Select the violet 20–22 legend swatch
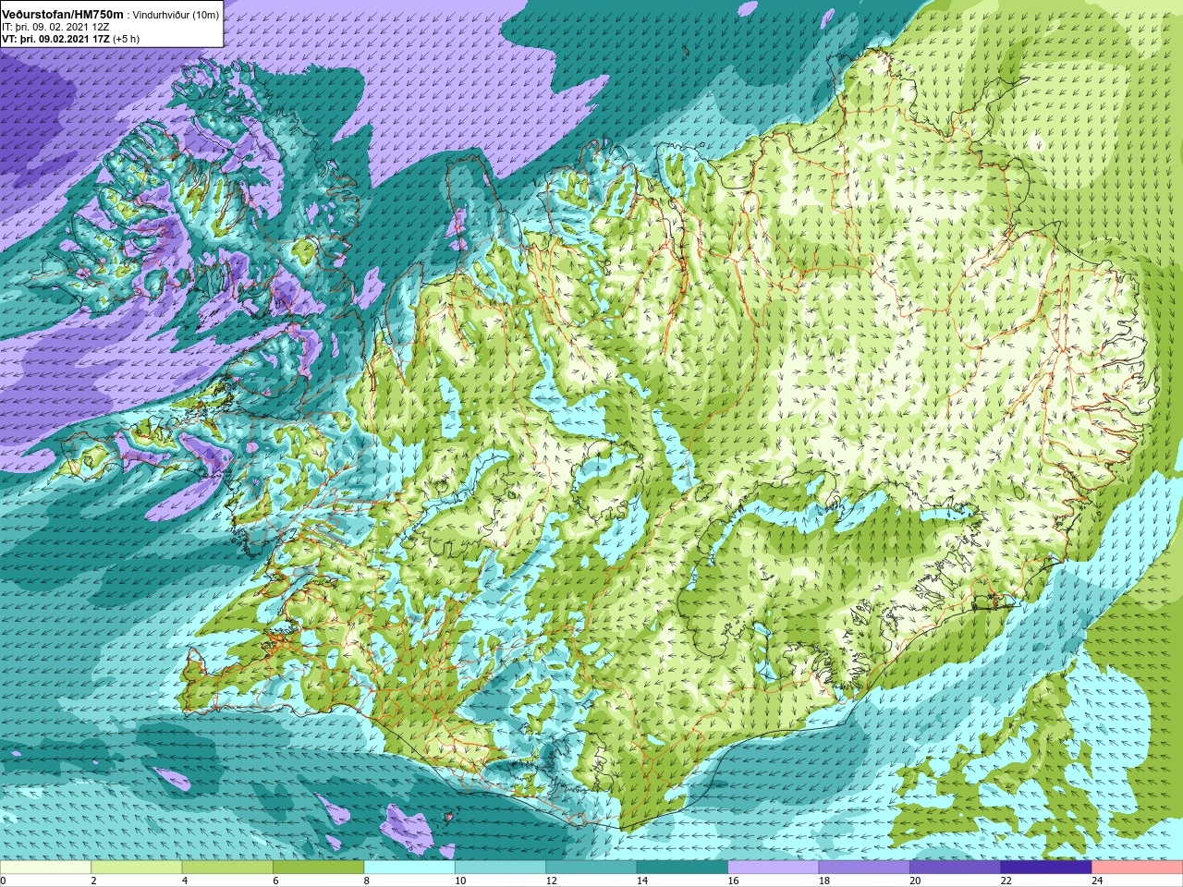The image size is (1183, 887). pos(956,868)
